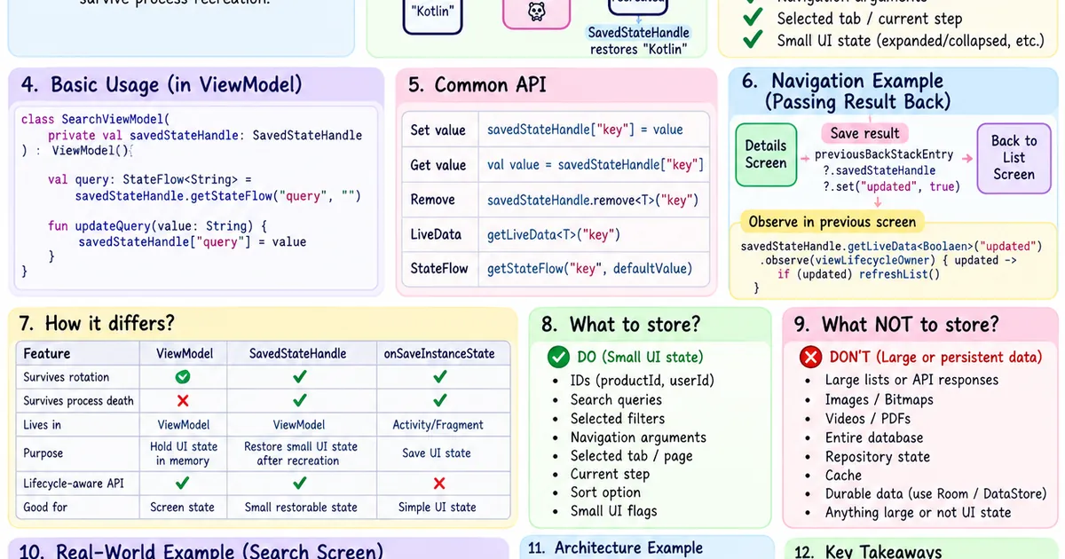Screen dimensions: 1065x559
Task: Click the 'Set value' cell in Common API
Action: [438, 130]
